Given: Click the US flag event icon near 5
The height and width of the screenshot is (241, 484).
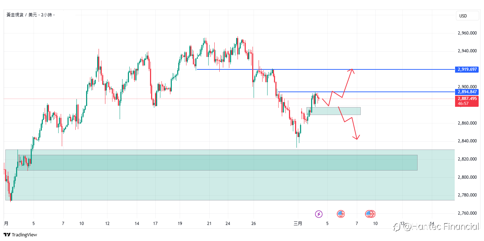Looking at the screenshot, I should 341,214.
